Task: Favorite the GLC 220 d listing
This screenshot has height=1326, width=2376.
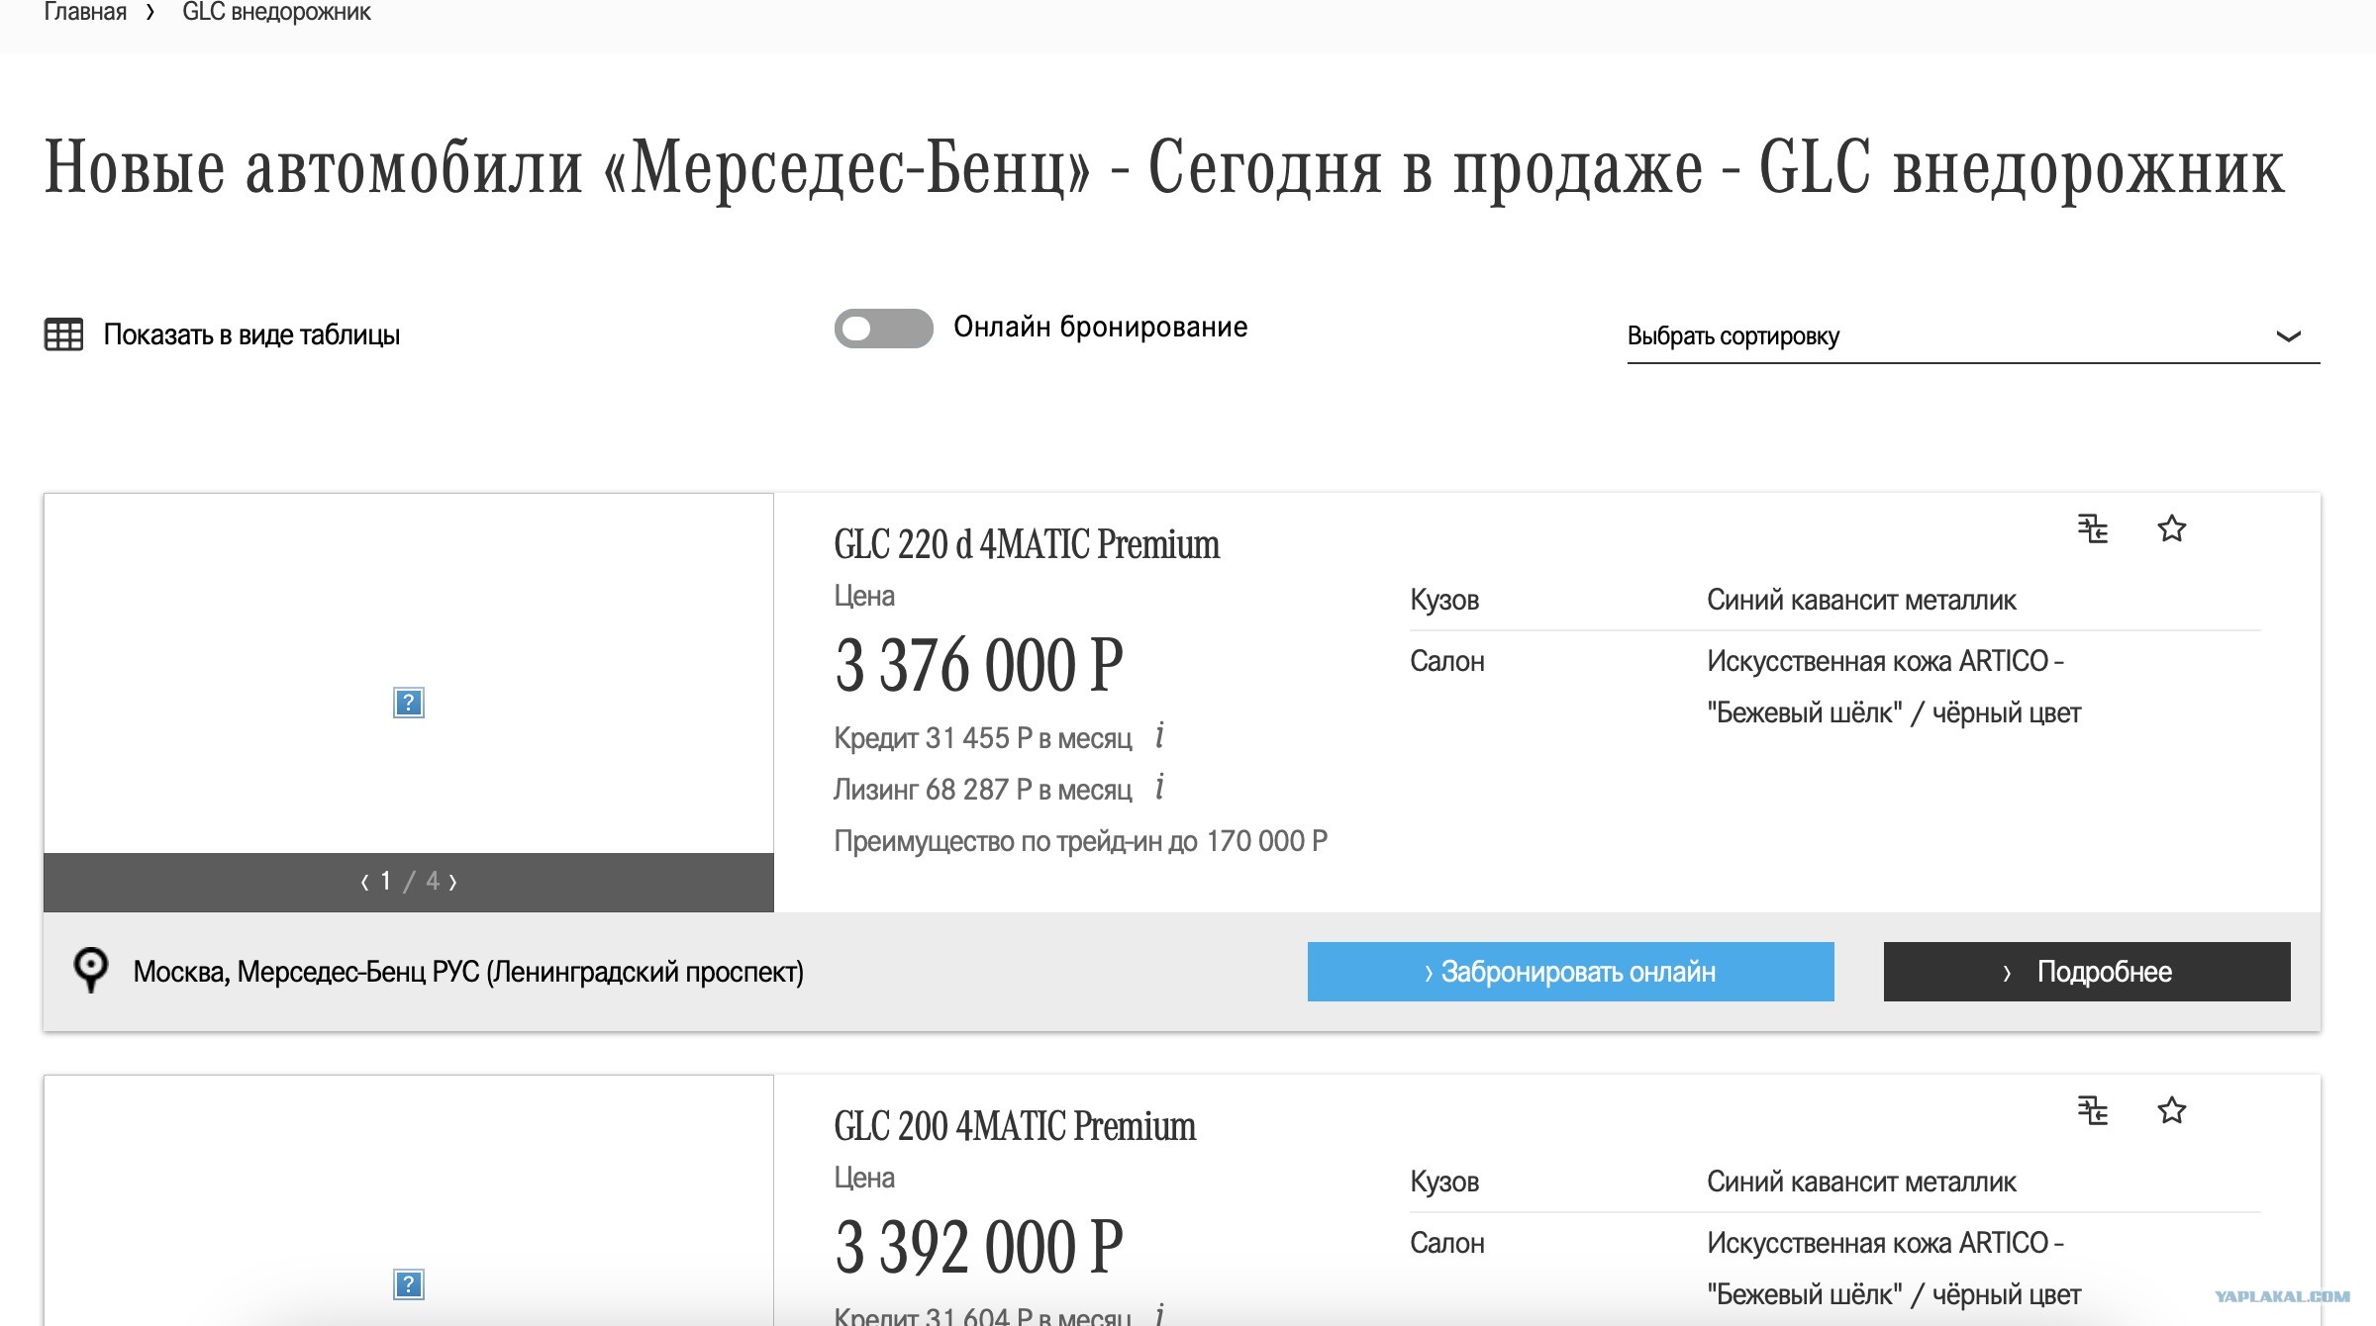Action: pos(2171,528)
